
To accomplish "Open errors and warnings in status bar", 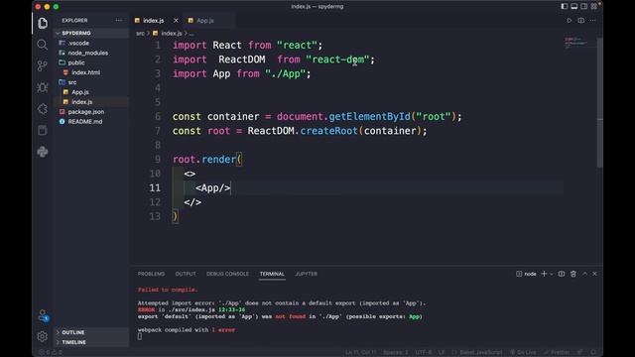I will point(51,352).
